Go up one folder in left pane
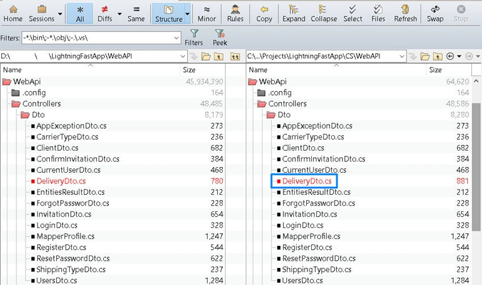This screenshot has height=285, width=482. (218, 57)
